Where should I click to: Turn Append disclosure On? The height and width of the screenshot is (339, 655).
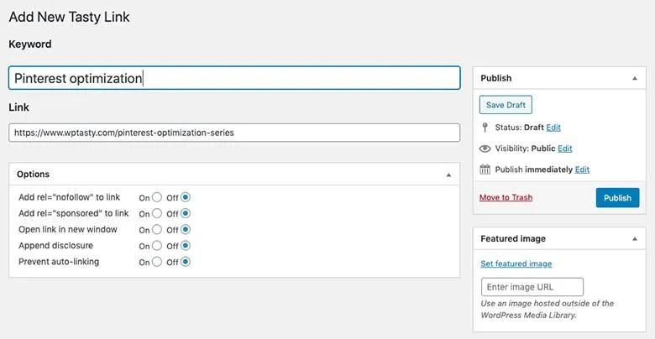(157, 246)
